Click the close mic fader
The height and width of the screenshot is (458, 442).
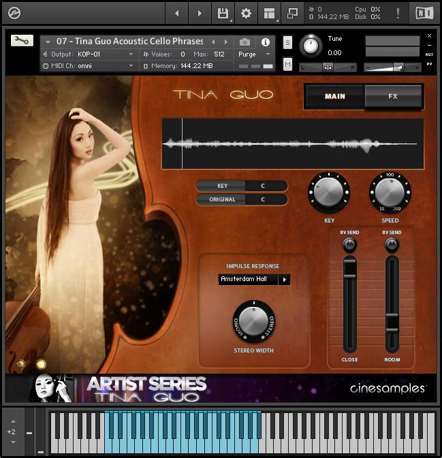pyautogui.click(x=349, y=267)
